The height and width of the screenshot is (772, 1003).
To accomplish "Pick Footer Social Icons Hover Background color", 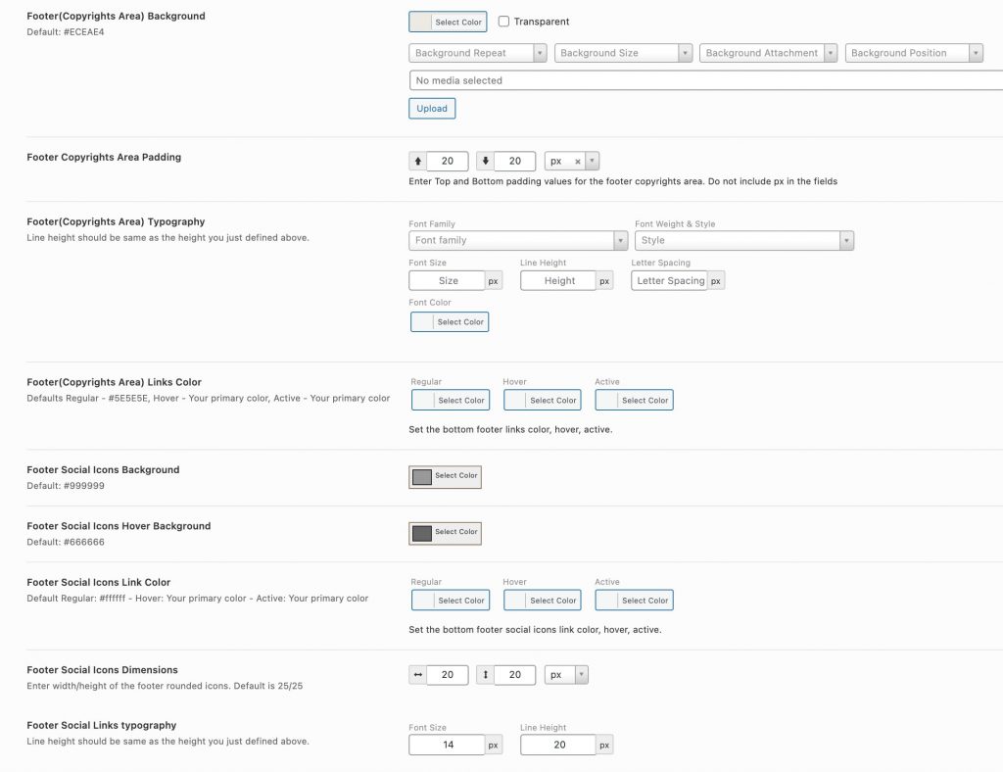I will point(446,533).
